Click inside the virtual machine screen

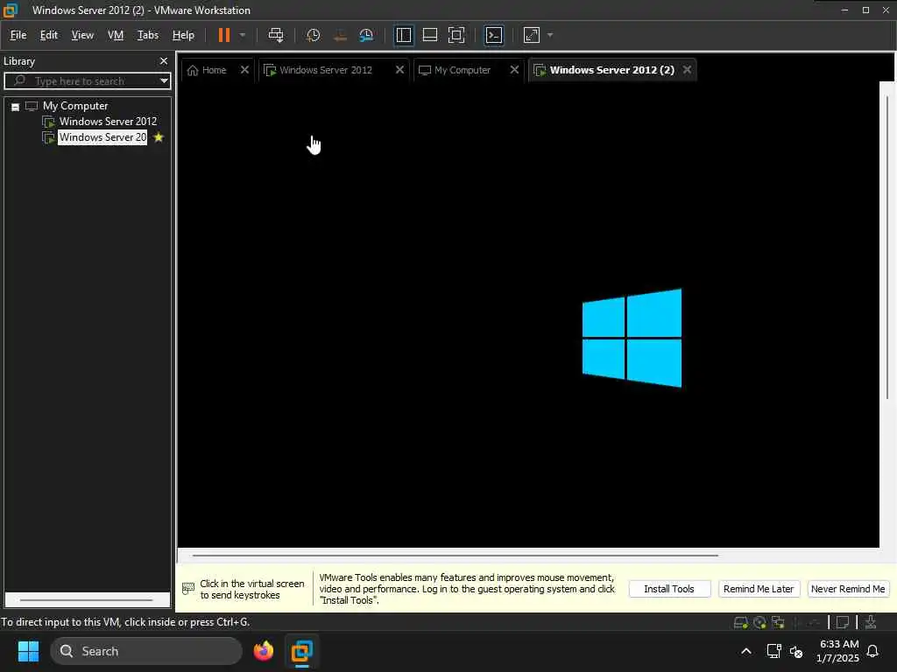tap(528, 314)
